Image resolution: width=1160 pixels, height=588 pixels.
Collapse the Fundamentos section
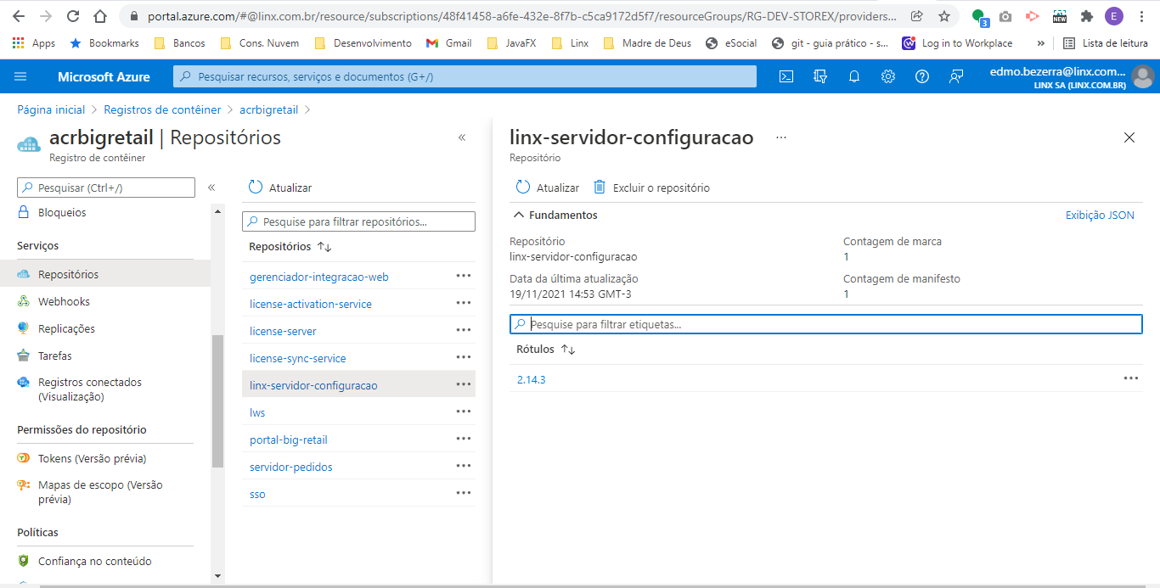519,216
